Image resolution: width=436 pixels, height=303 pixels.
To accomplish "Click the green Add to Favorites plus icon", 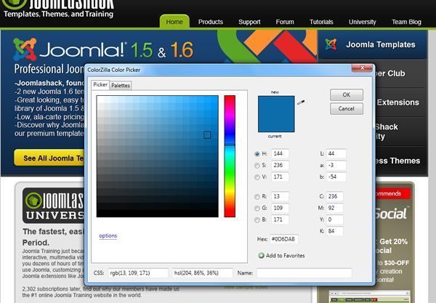I will (x=261, y=256).
